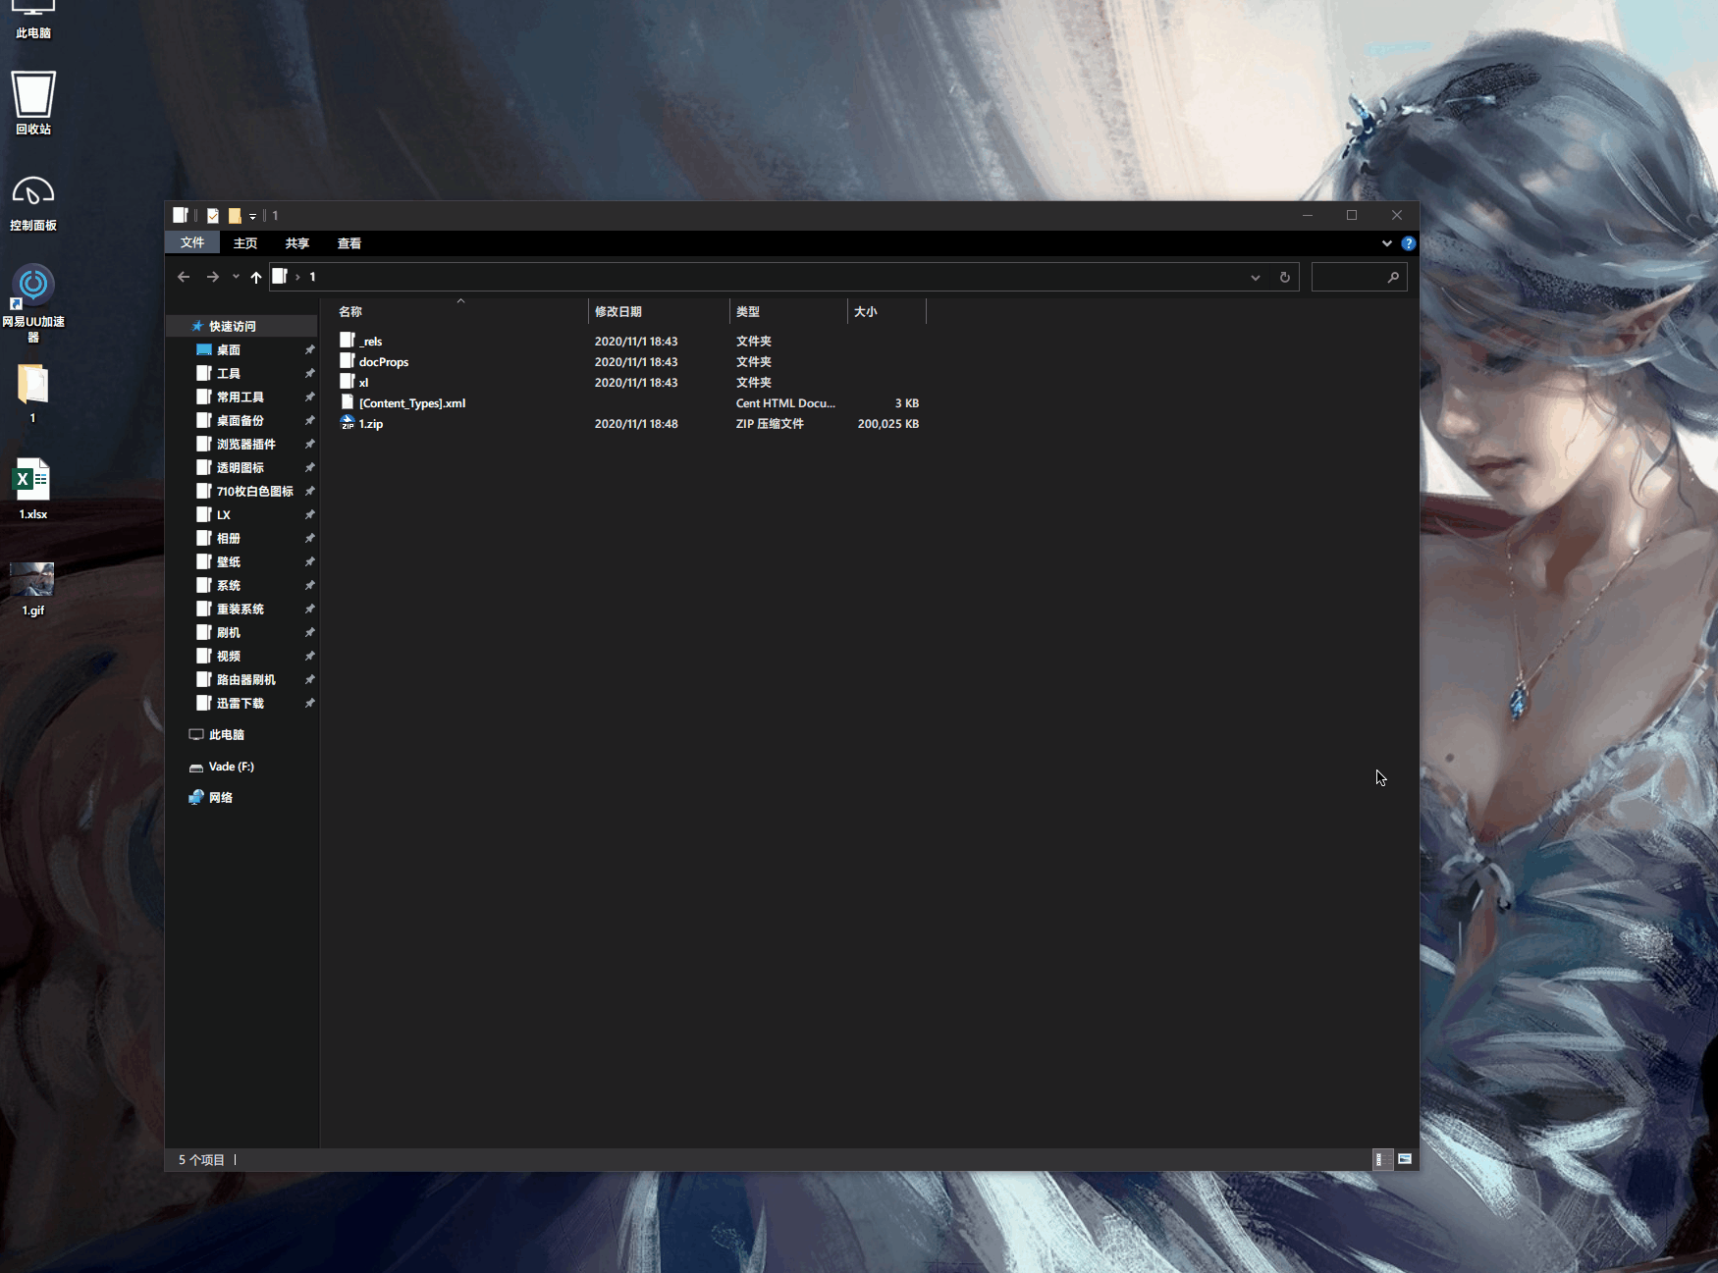Refresh the current folder view
This screenshot has width=1718, height=1273.
coord(1284,277)
